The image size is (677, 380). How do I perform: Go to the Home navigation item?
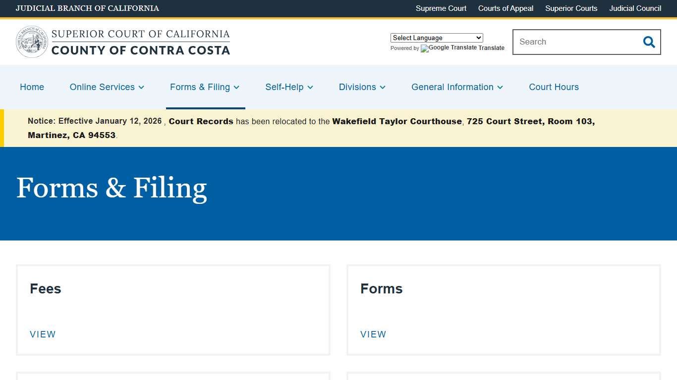coord(32,87)
